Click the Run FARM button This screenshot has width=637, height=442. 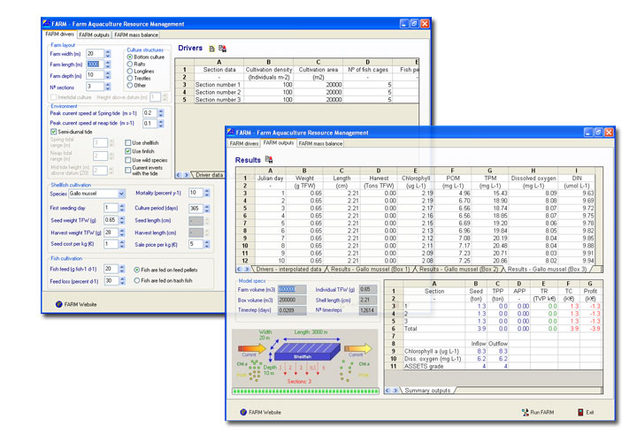coord(538,412)
